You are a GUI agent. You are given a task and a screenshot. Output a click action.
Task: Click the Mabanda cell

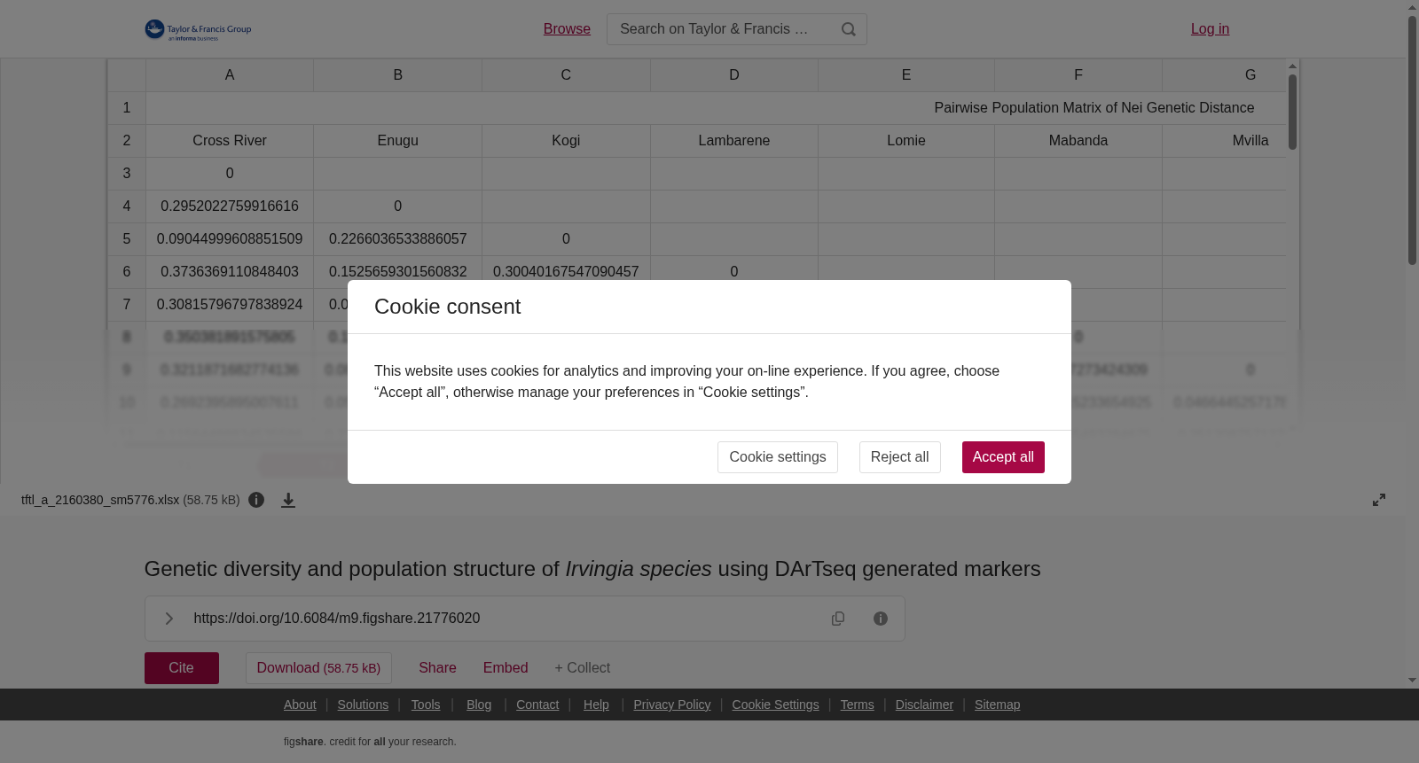tap(1078, 141)
